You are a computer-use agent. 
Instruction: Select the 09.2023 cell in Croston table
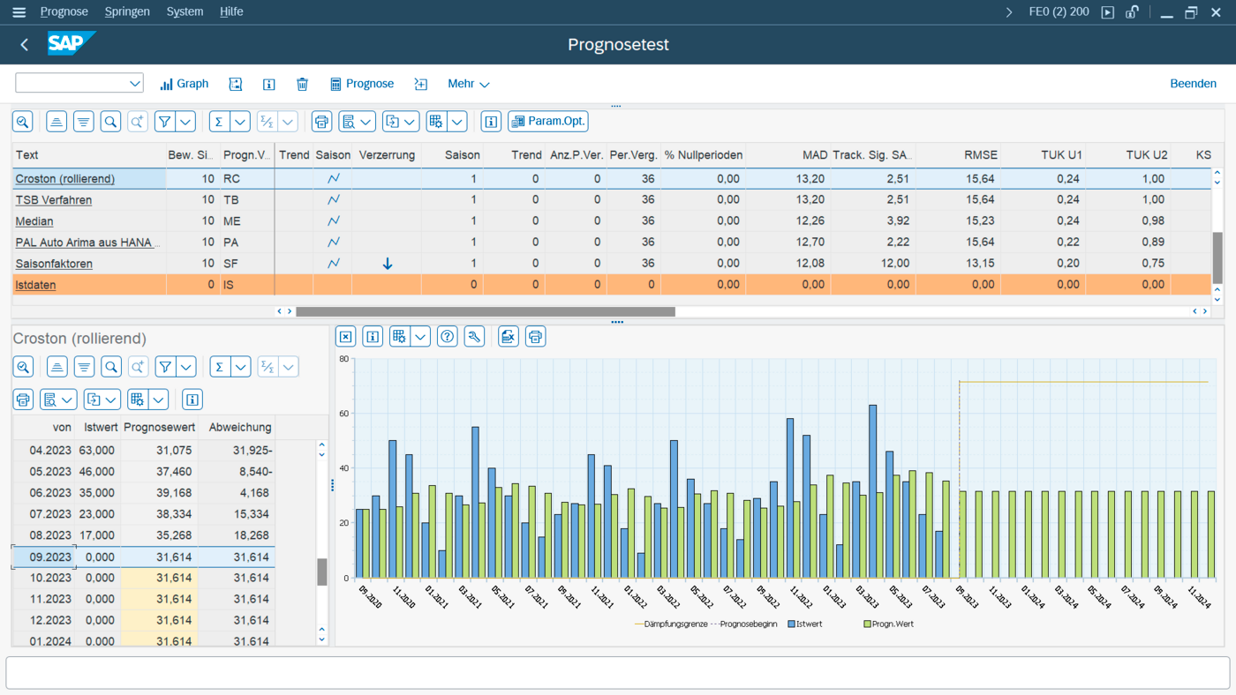pyautogui.click(x=50, y=557)
